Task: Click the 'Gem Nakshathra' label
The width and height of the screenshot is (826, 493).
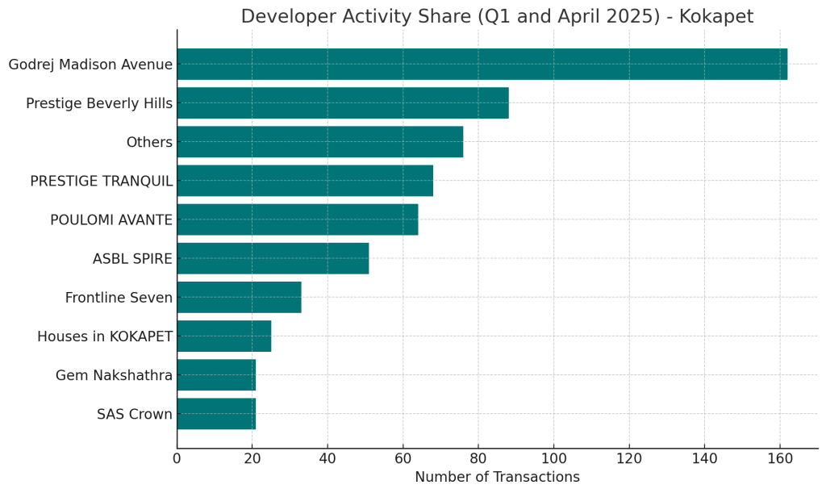Action: coord(114,375)
